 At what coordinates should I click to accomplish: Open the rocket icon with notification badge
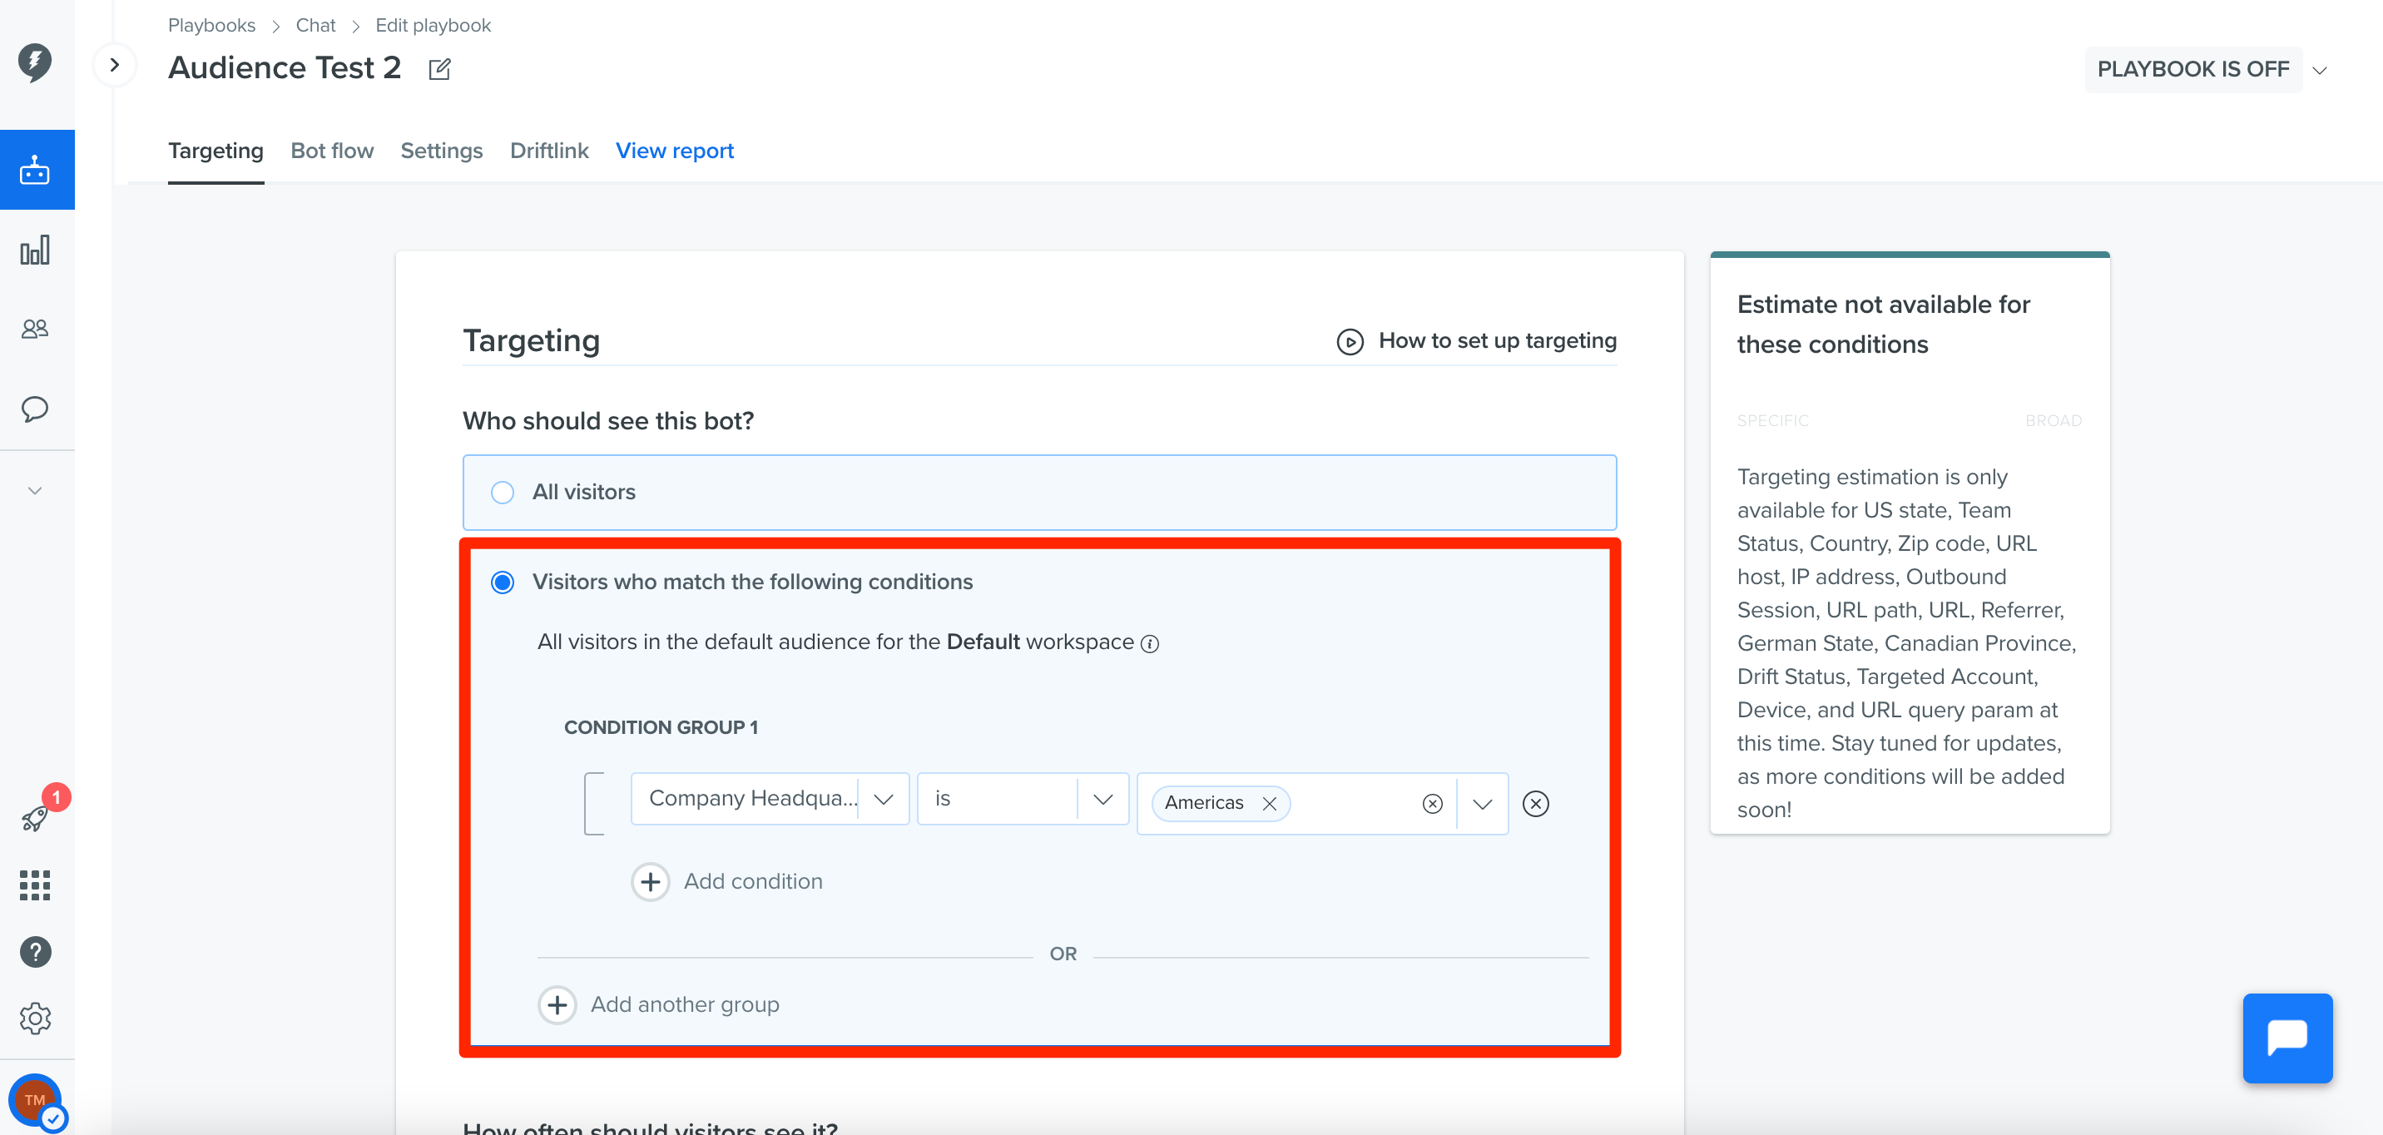[35, 818]
